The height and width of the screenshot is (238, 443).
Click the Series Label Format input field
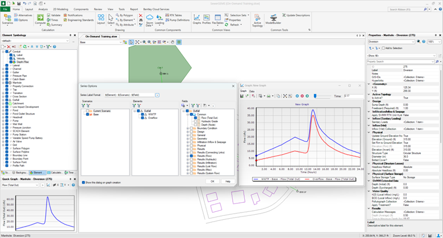pyautogui.click(x=129, y=95)
